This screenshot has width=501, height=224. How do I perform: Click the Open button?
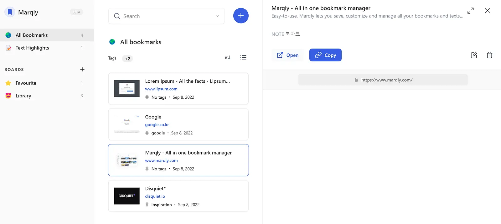(x=288, y=55)
